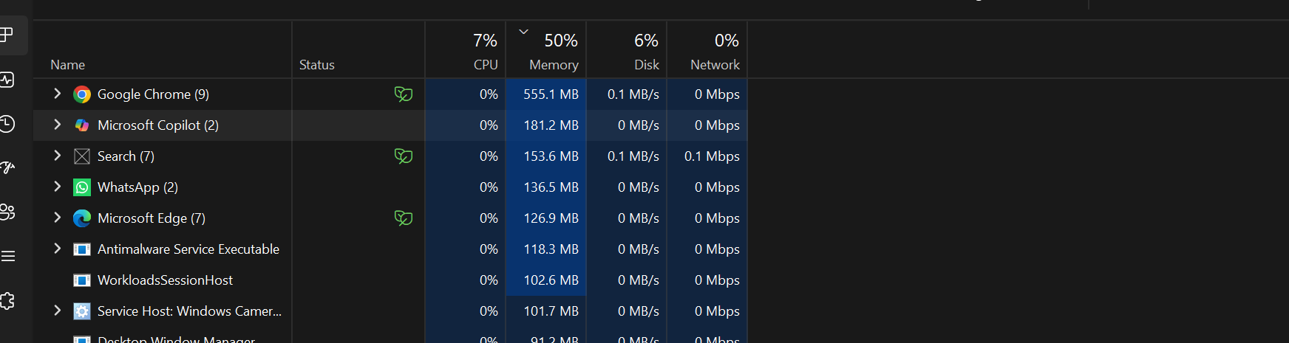Open the Users page icon
Image resolution: width=1289 pixels, height=343 pixels.
[x=7, y=212]
